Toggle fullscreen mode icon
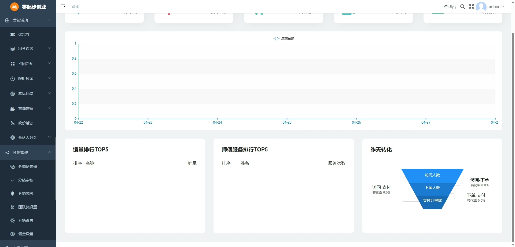The width and height of the screenshot is (515, 247). pyautogui.click(x=472, y=7)
